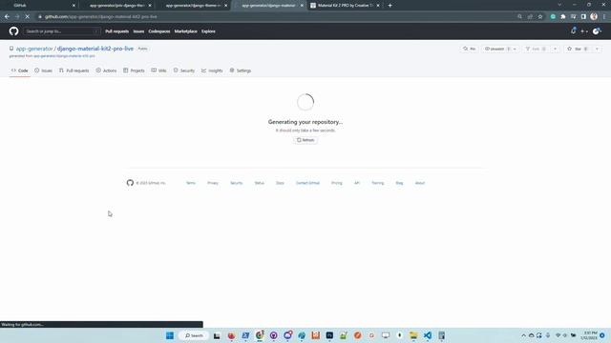611x343 pixels.
Task: Open the Chrome zoom magnifier icon
Action: tap(519, 17)
